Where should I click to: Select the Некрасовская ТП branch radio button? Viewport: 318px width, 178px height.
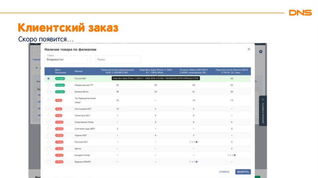coord(48,85)
